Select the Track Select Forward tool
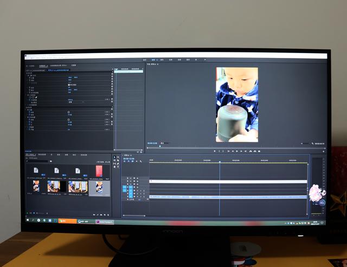 click(x=118, y=157)
